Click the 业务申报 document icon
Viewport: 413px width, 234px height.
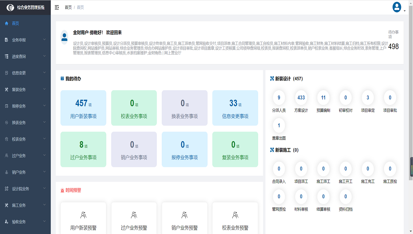pos(6,40)
